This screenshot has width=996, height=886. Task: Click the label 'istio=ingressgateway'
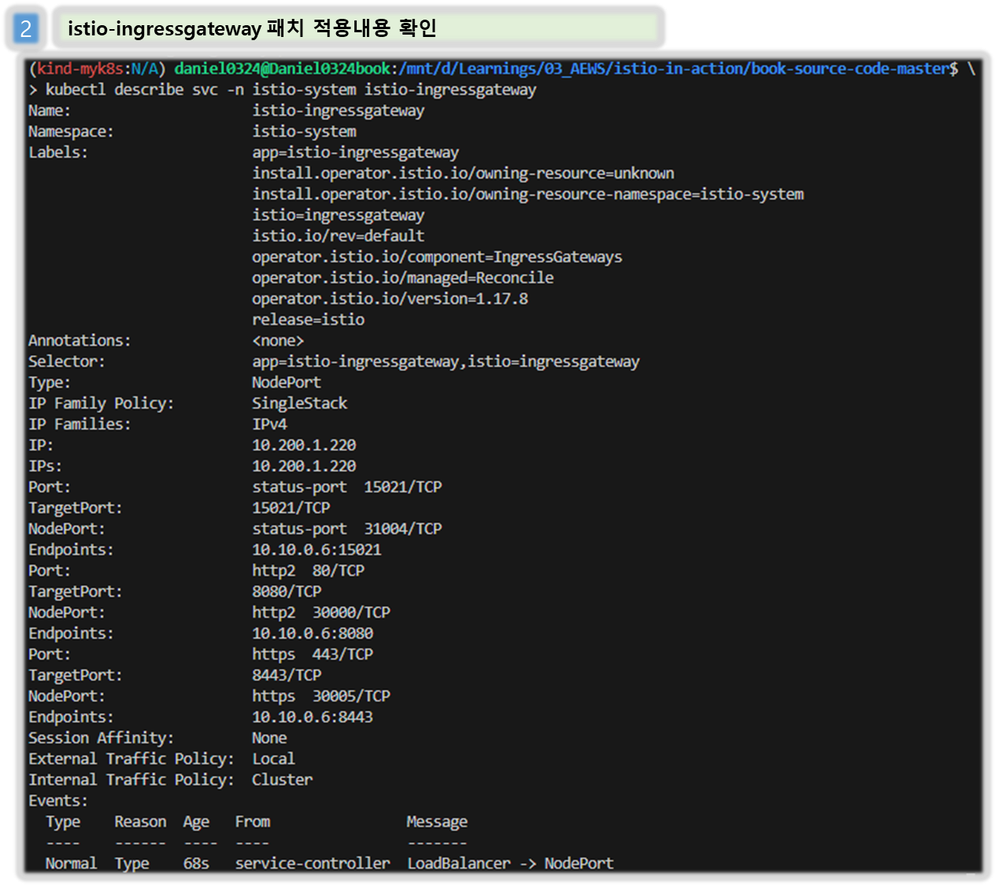[x=338, y=215]
